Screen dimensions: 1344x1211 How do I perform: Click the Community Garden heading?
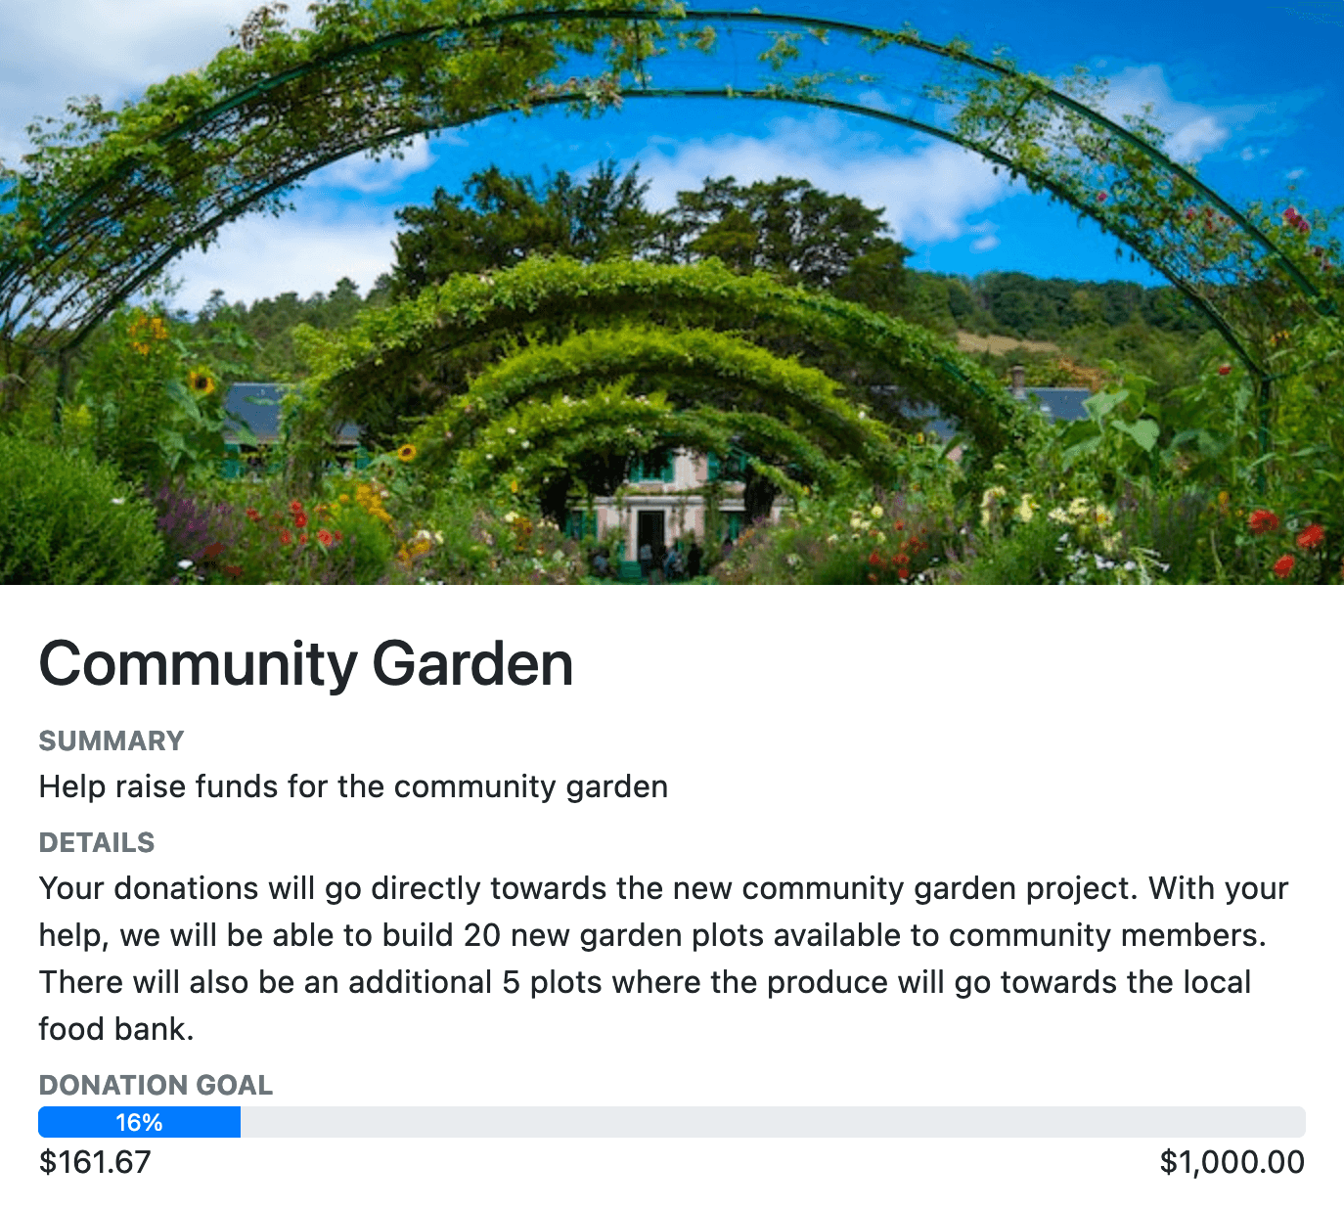coord(306,664)
